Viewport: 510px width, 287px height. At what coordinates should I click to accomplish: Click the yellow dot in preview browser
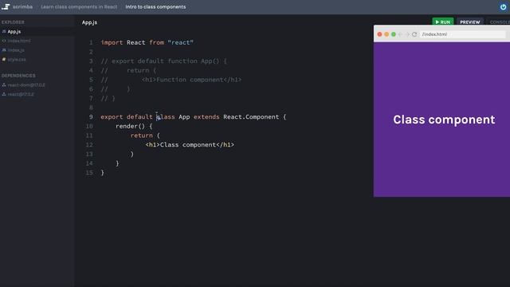click(386, 34)
